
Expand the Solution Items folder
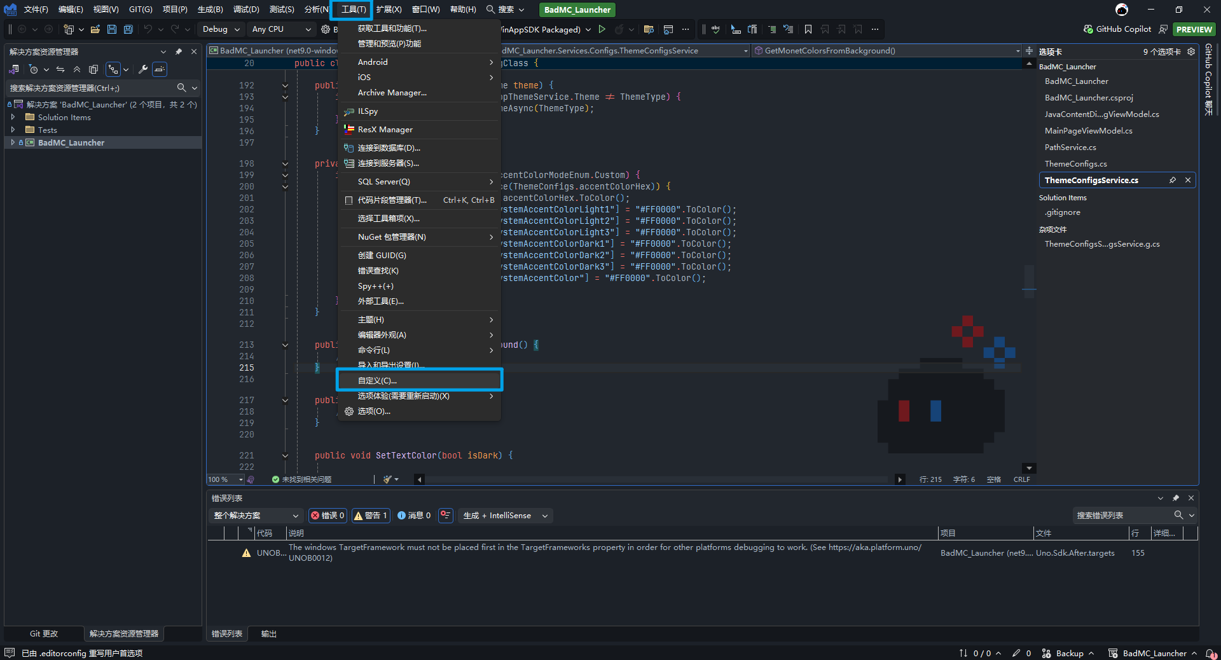point(13,118)
